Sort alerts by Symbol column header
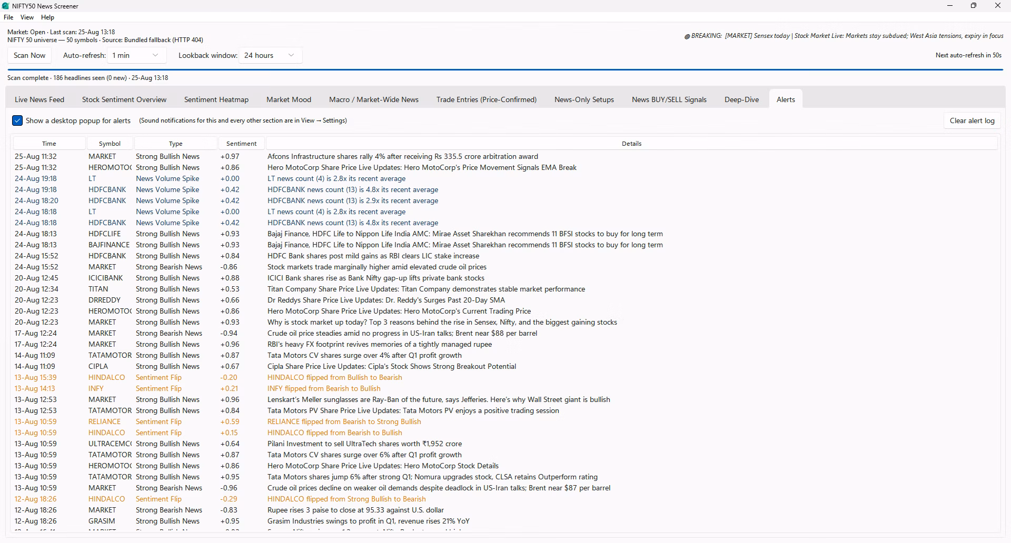Screen dimensions: 1011x543 [x=110, y=144]
